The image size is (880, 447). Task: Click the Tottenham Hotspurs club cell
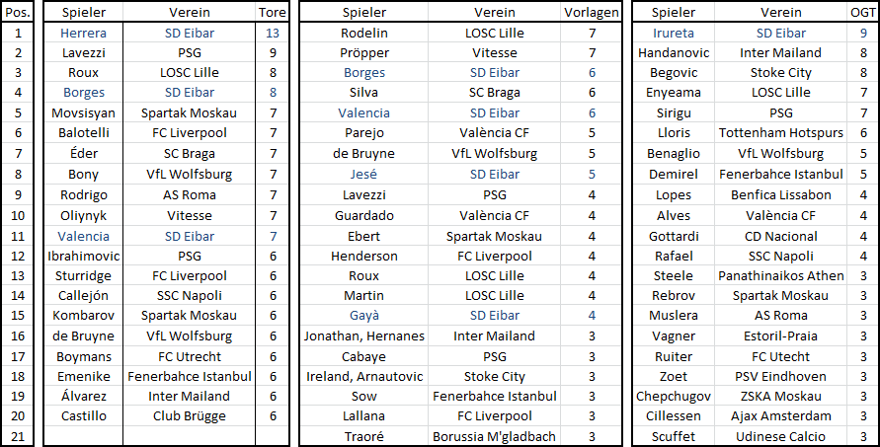780,133
